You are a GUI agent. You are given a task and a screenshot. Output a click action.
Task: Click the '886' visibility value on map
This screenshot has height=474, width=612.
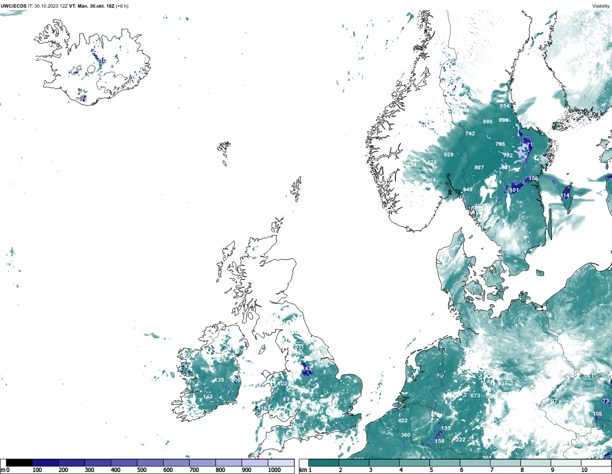coord(488,121)
